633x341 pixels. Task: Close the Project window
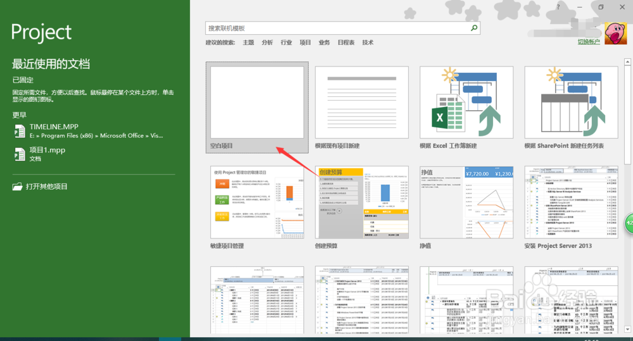point(622,7)
